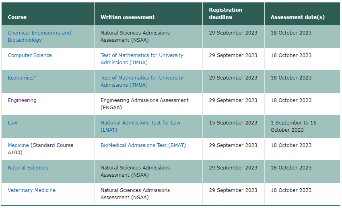Click National Admissions Test for Law link

[140, 123]
